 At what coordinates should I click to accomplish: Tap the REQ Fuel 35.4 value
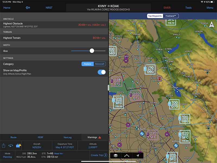pyautogui.click(x=31, y=157)
